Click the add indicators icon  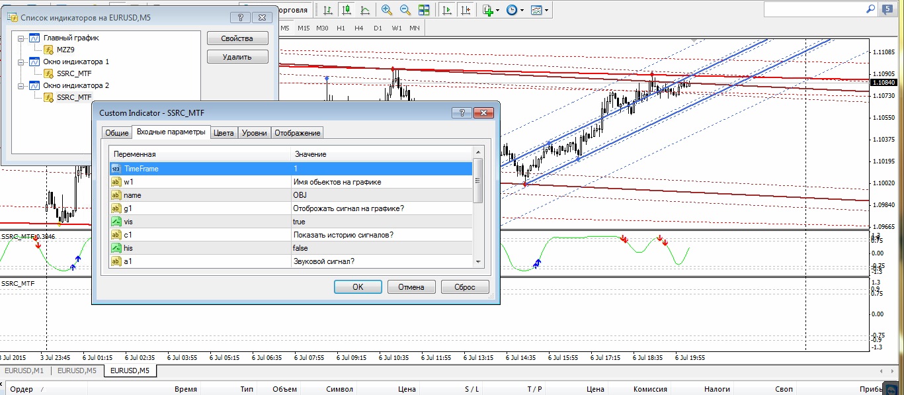[x=488, y=10]
